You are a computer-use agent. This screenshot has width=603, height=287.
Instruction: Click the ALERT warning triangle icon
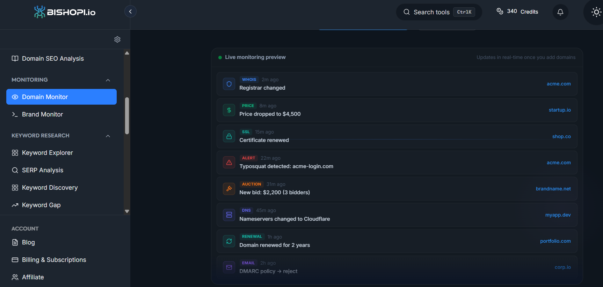pos(229,163)
